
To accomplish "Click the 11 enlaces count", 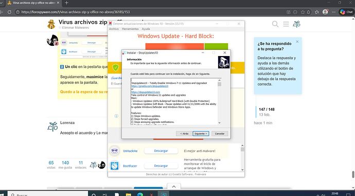I will (x=81, y=165).
